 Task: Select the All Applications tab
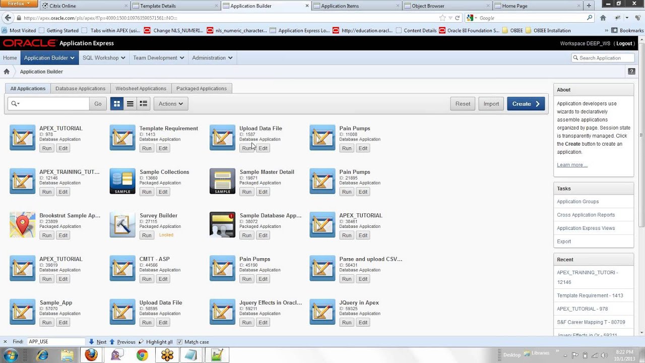(28, 89)
